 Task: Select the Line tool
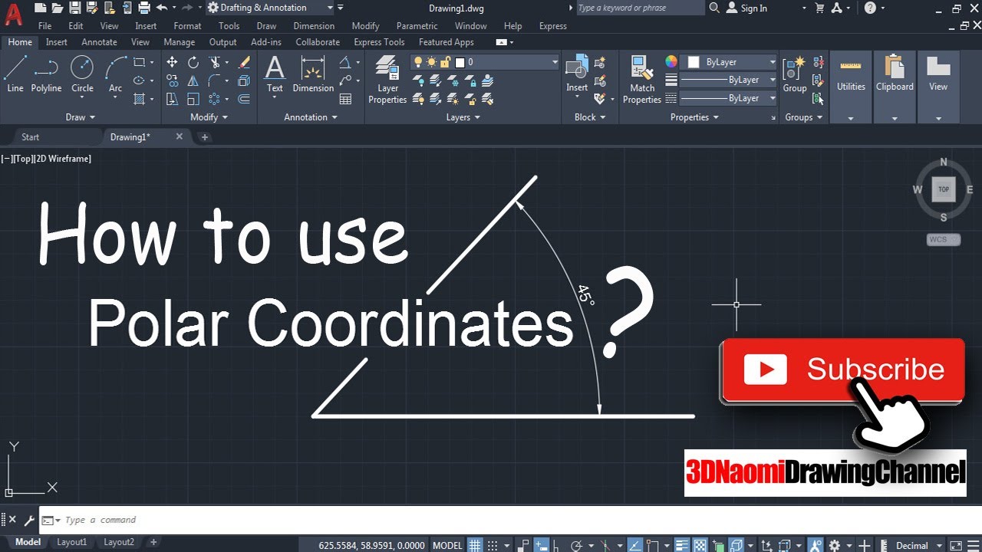click(15, 74)
